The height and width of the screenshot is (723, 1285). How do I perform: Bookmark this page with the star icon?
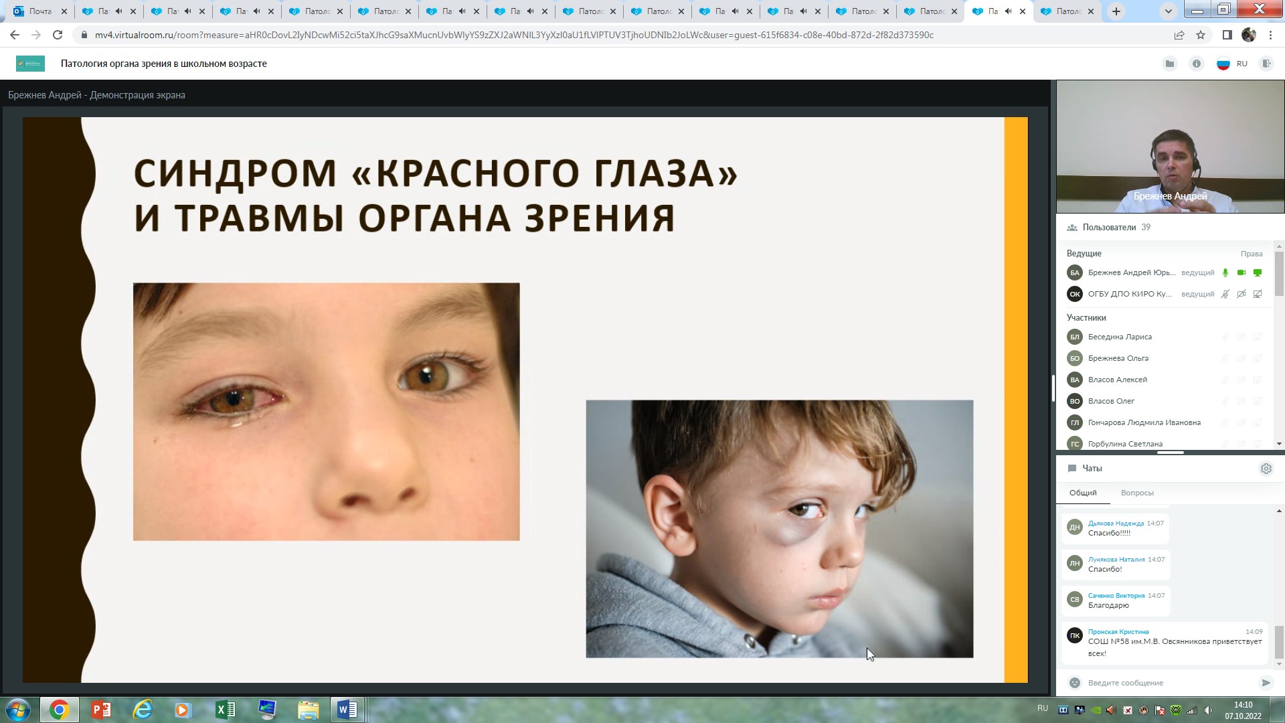click(1201, 35)
